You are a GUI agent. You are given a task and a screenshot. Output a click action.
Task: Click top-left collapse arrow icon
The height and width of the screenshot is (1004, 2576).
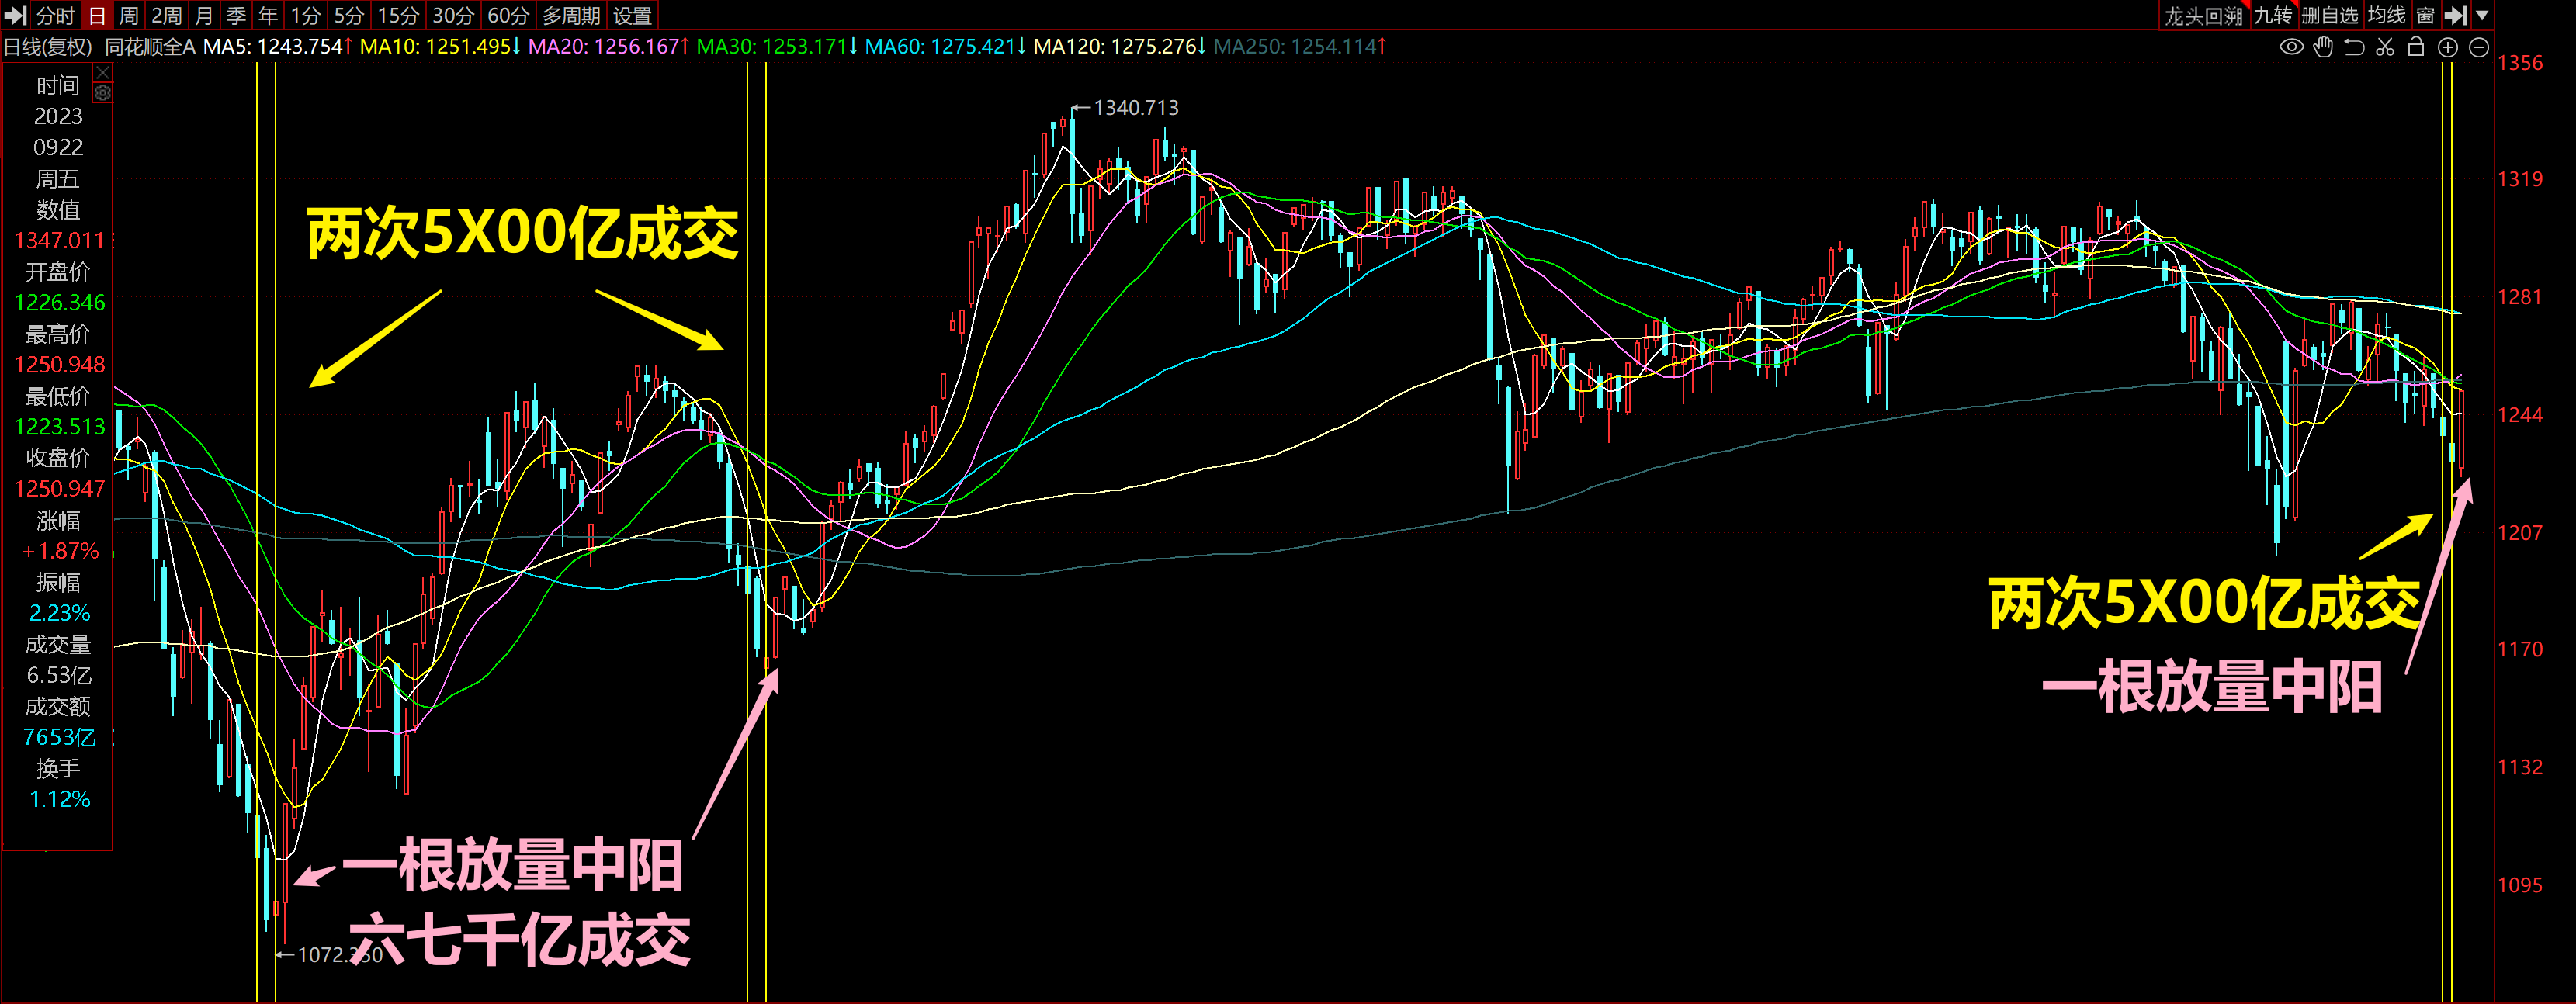pos(15,15)
